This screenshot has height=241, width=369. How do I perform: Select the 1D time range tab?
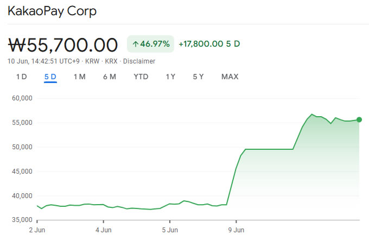click(x=21, y=77)
